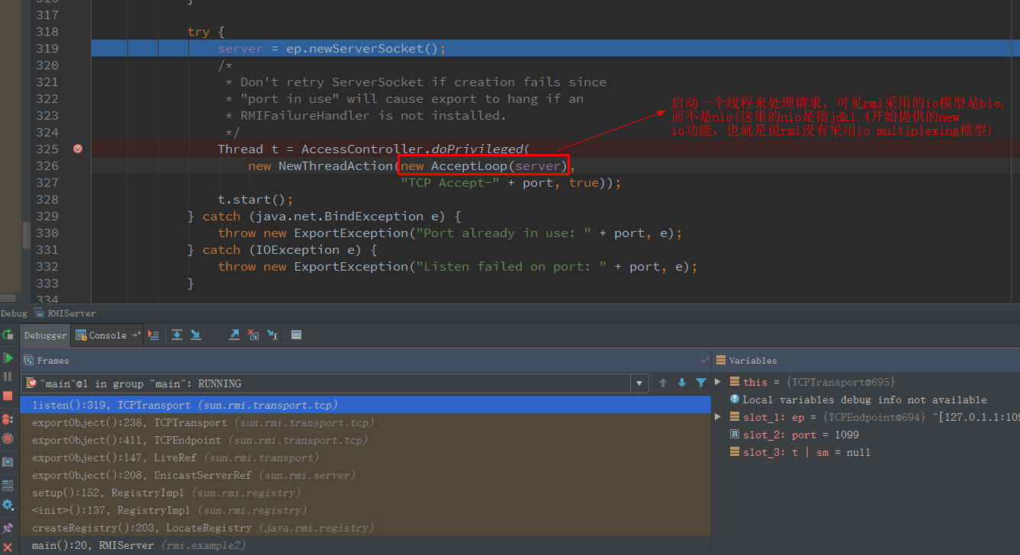Image resolution: width=1020 pixels, height=555 pixels.
Task: Click the highlighted ep.newServerSocket() line
Action: coord(555,48)
